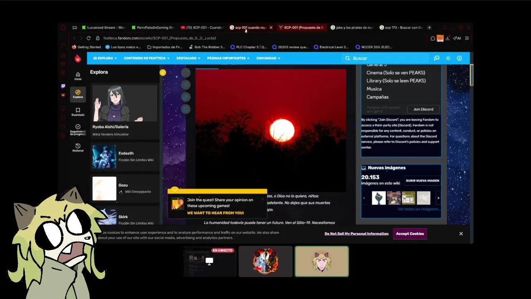This screenshot has width=531, height=299.
Task: Expand the EXPLORA dropdown menu
Action: coord(105,58)
